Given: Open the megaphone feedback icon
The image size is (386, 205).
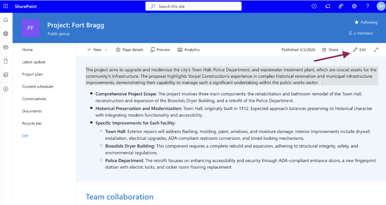Looking at the screenshot, I should coord(327,7).
